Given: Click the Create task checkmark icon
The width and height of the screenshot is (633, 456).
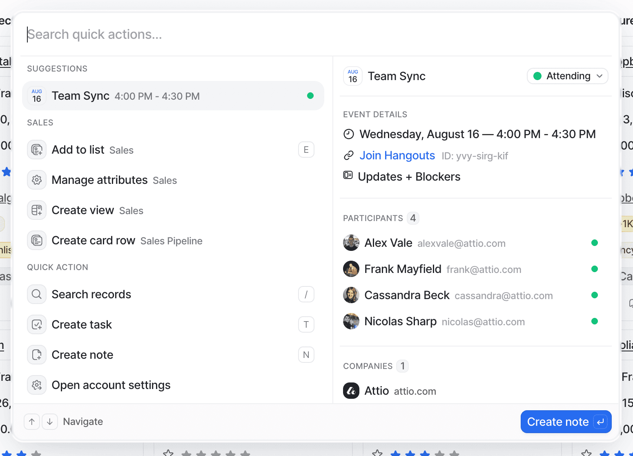Looking at the screenshot, I should 37,324.
